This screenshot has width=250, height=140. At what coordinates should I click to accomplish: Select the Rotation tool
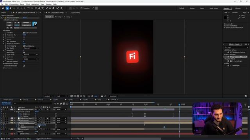pos(29,8)
